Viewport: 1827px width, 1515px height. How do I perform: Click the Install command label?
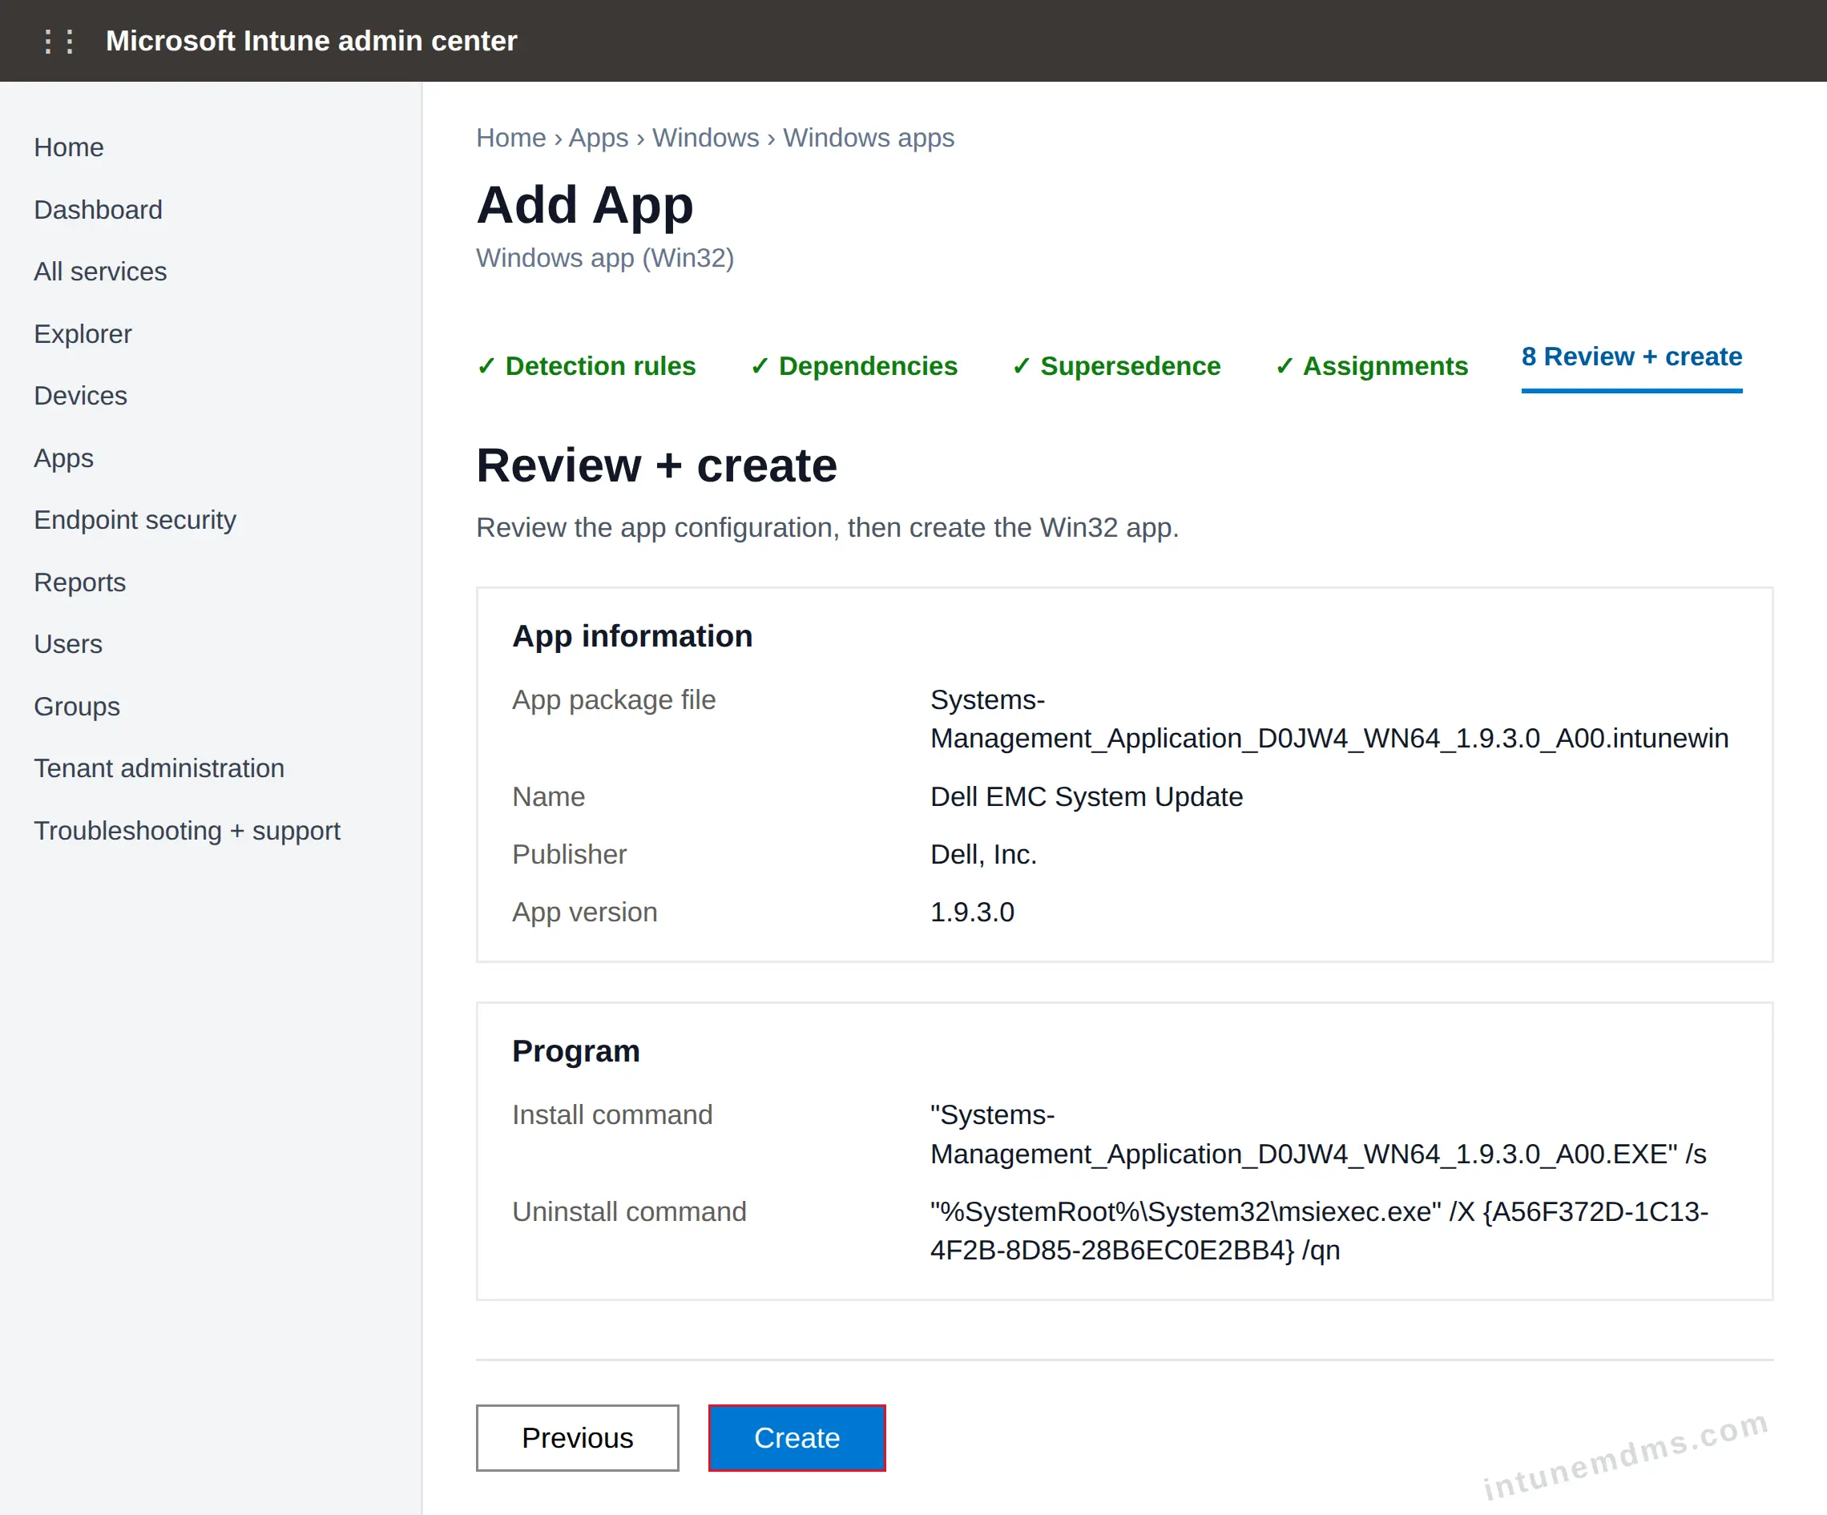[x=611, y=1115]
